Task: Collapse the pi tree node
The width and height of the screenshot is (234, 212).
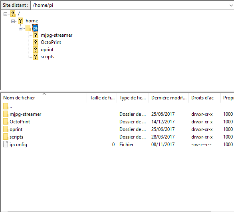Action: tap(21, 28)
